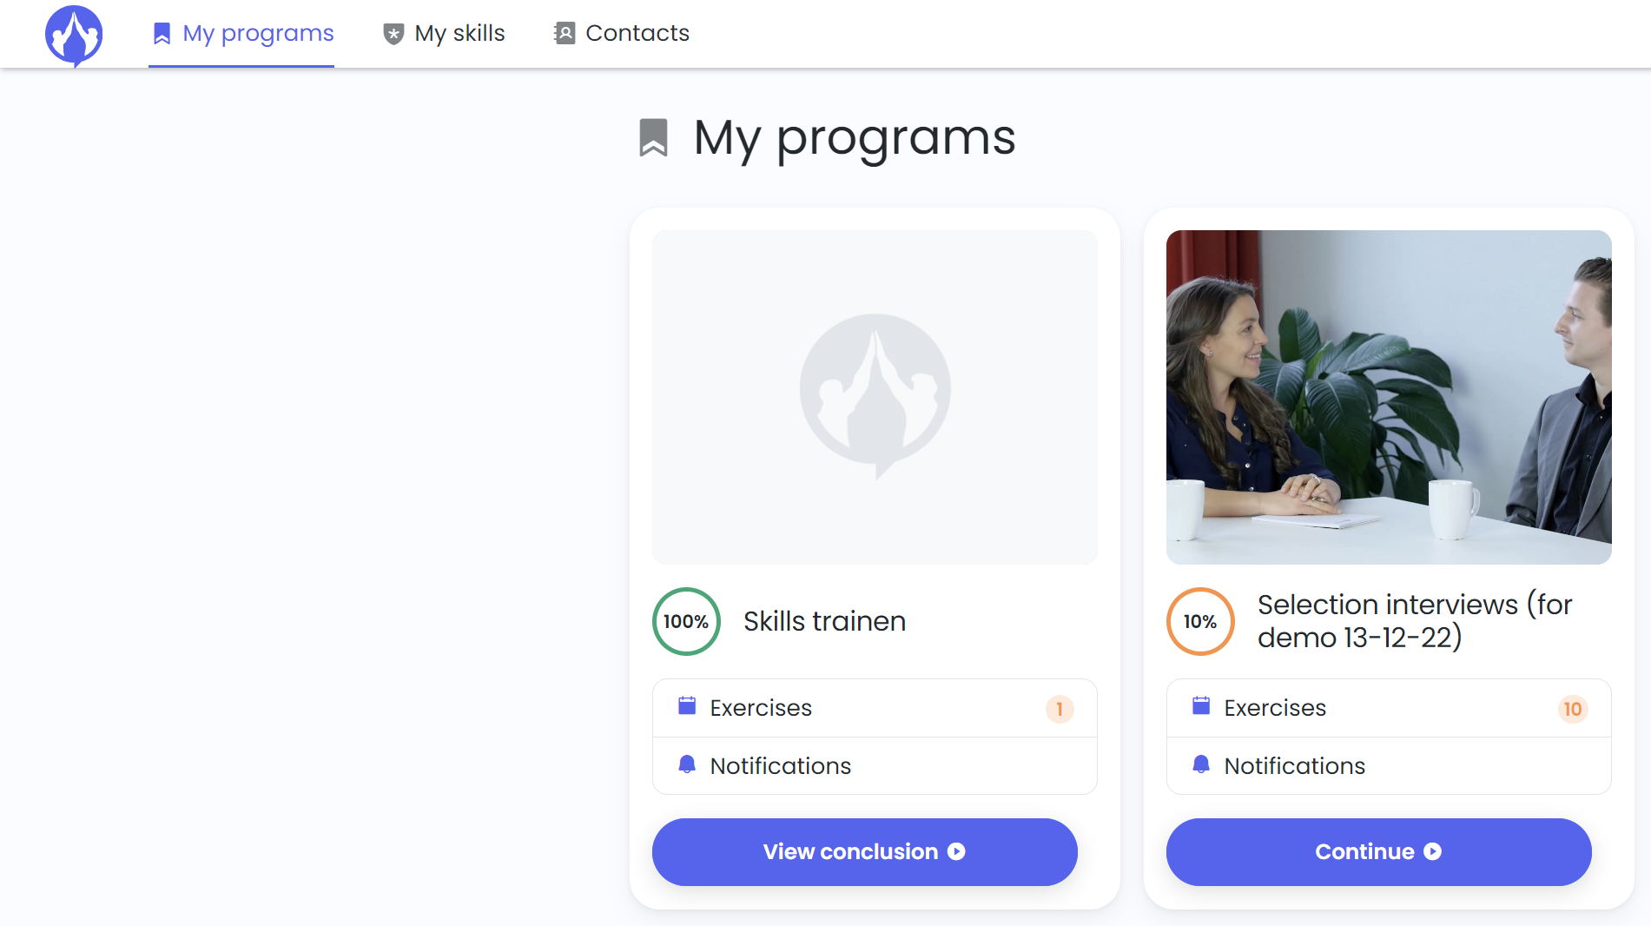The height and width of the screenshot is (926, 1651).
Task: Click the large bookmark icon by page heading
Action: (653, 137)
